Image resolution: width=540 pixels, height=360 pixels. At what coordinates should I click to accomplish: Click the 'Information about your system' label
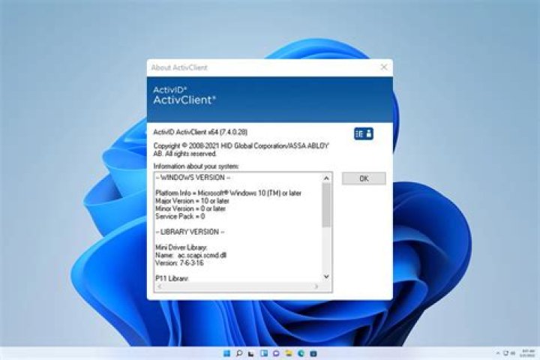coord(196,166)
